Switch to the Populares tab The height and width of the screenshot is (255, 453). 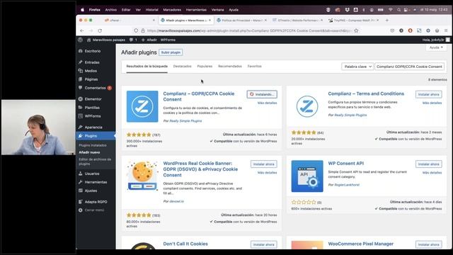205,67
